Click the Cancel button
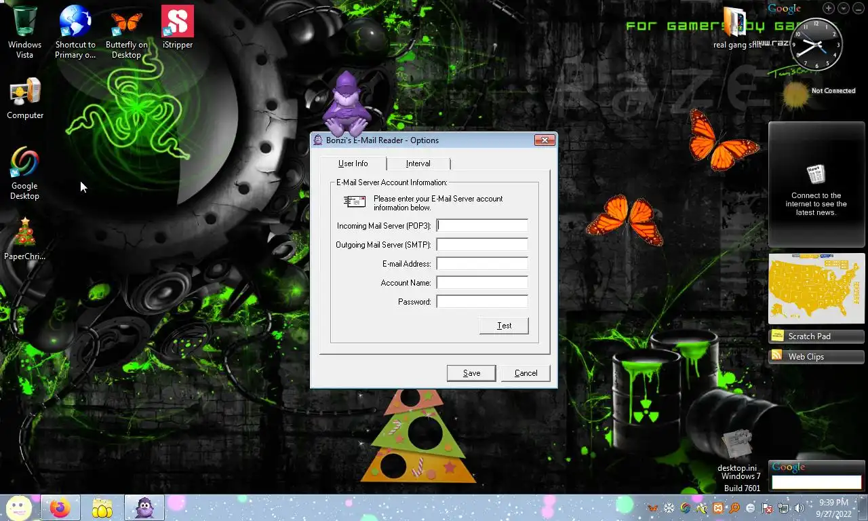868x521 pixels. tap(526, 373)
